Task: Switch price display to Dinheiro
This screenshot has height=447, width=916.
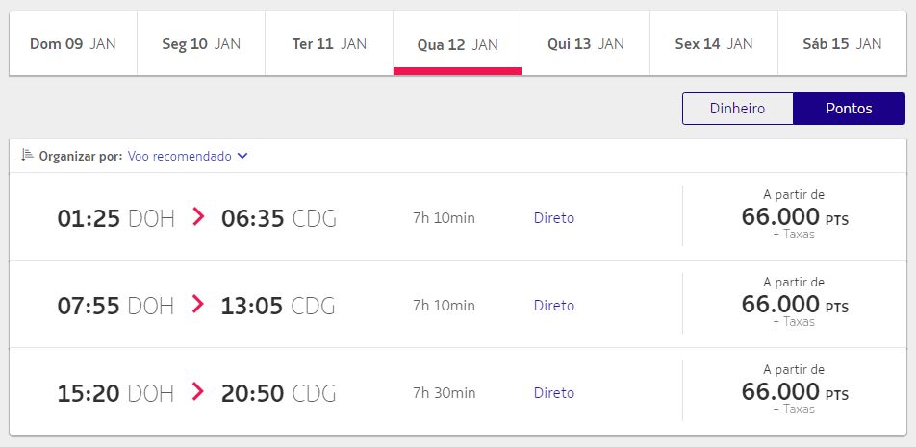Action: click(737, 109)
